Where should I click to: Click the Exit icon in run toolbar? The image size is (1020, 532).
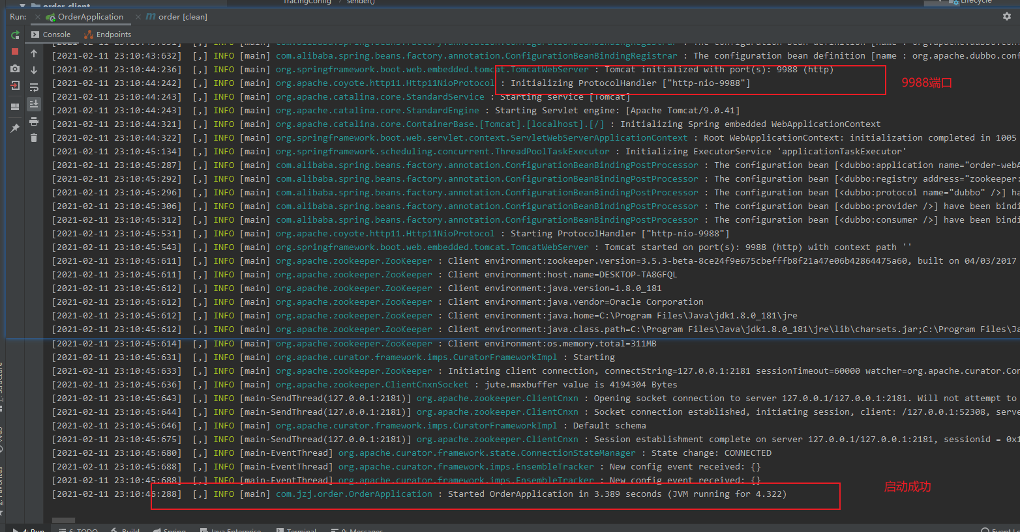(15, 86)
